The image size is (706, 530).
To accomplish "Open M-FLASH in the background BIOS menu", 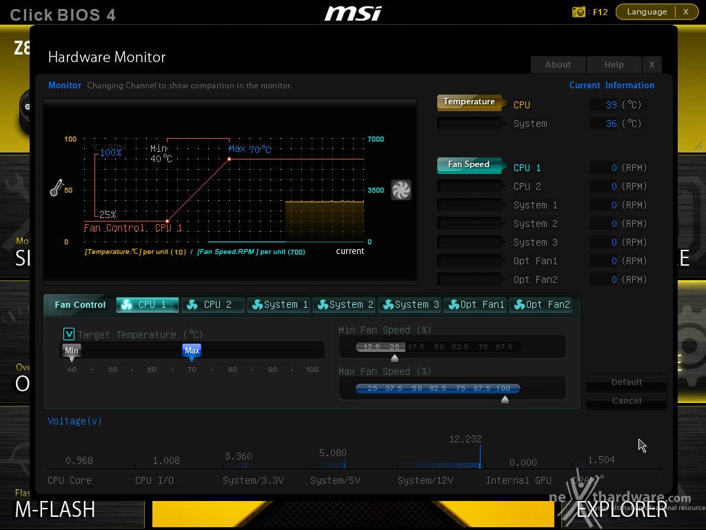I will click(55, 509).
